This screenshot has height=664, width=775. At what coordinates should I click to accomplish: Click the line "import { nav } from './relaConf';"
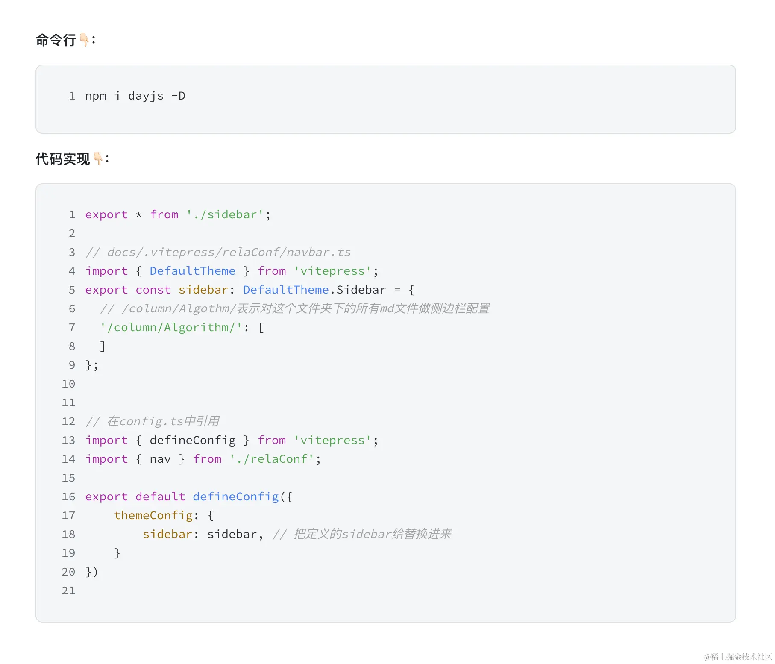point(203,459)
